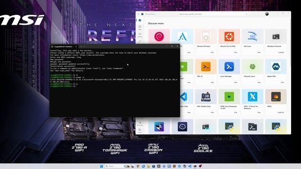This screenshot has height=169, width=301.
Task: Open VS Code from the taskbar
Action: (x=190, y=166)
